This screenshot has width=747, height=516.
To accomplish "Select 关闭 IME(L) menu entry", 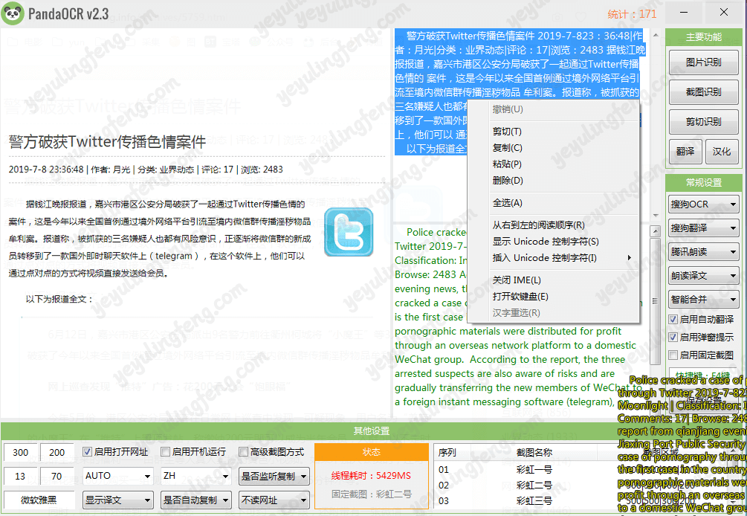I will pos(553,280).
